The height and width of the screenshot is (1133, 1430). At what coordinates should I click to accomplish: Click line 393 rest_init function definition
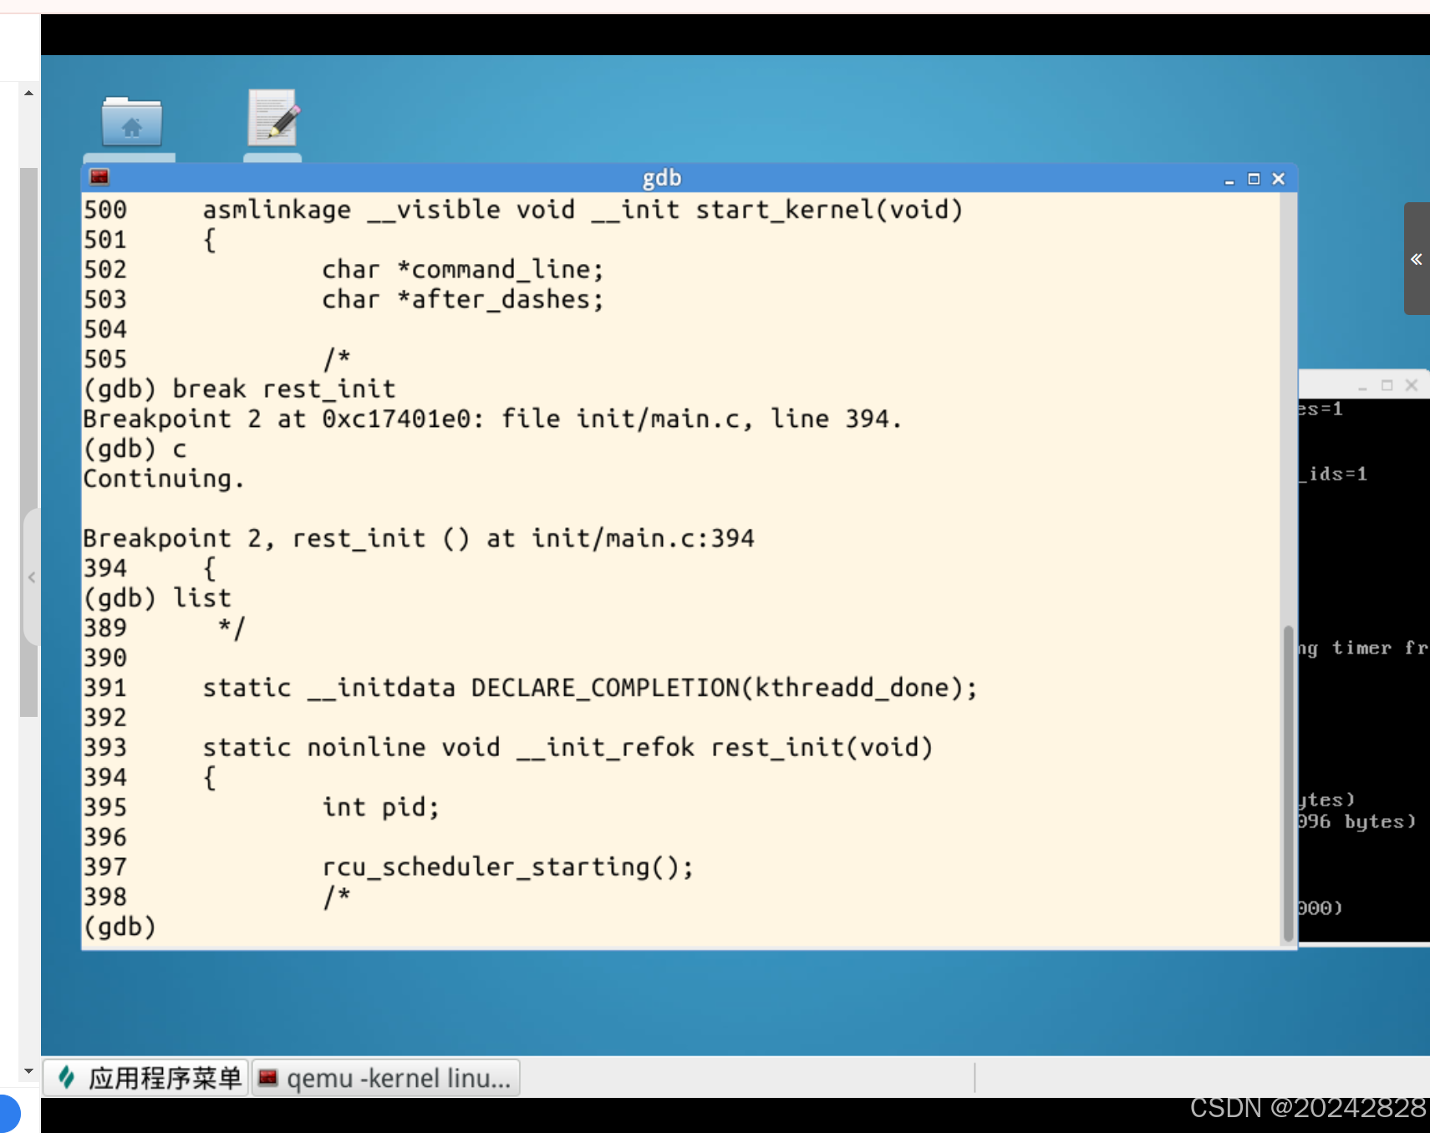[508, 748]
